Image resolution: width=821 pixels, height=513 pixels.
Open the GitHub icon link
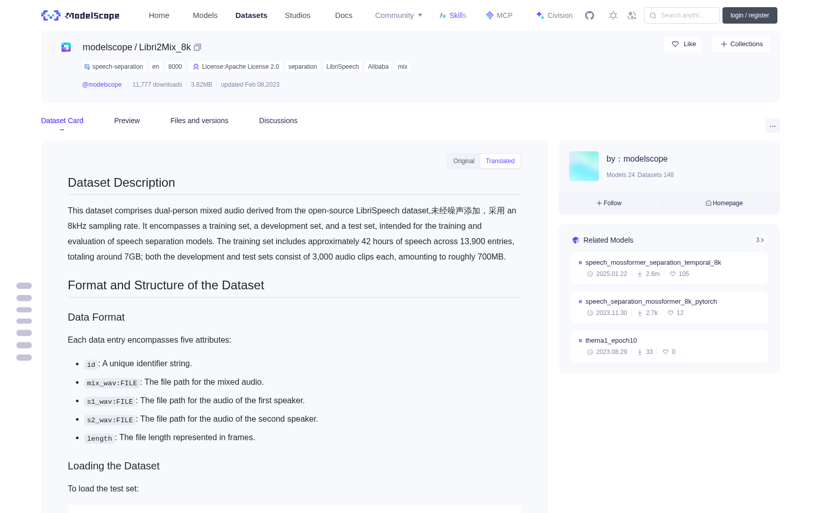coord(590,15)
